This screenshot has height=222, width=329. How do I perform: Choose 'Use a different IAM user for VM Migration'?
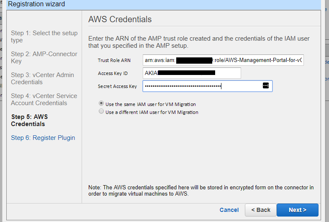101,111
